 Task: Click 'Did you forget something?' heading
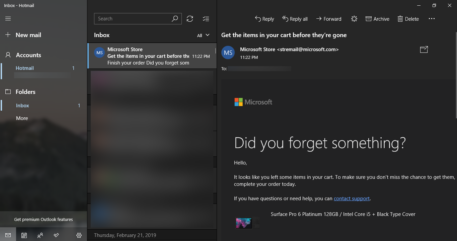[x=320, y=143]
